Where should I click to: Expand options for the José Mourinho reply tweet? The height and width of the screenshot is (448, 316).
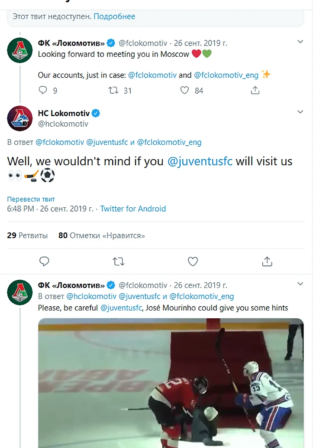(300, 284)
